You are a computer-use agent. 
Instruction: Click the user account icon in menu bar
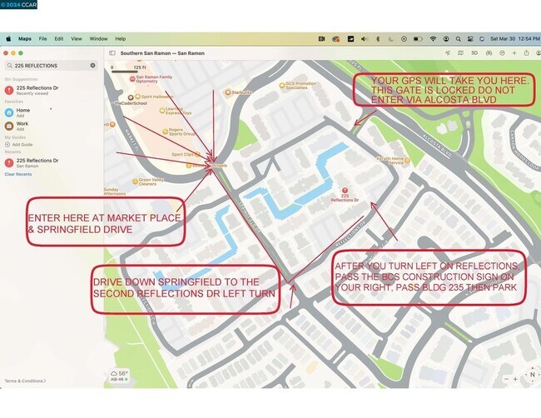coord(446,39)
